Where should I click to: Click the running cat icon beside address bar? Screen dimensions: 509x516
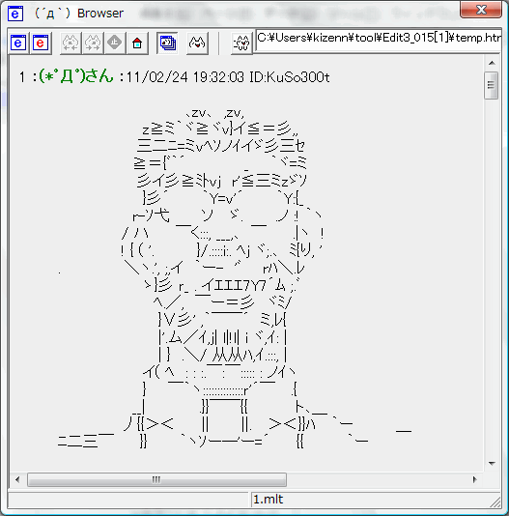pos(241,43)
